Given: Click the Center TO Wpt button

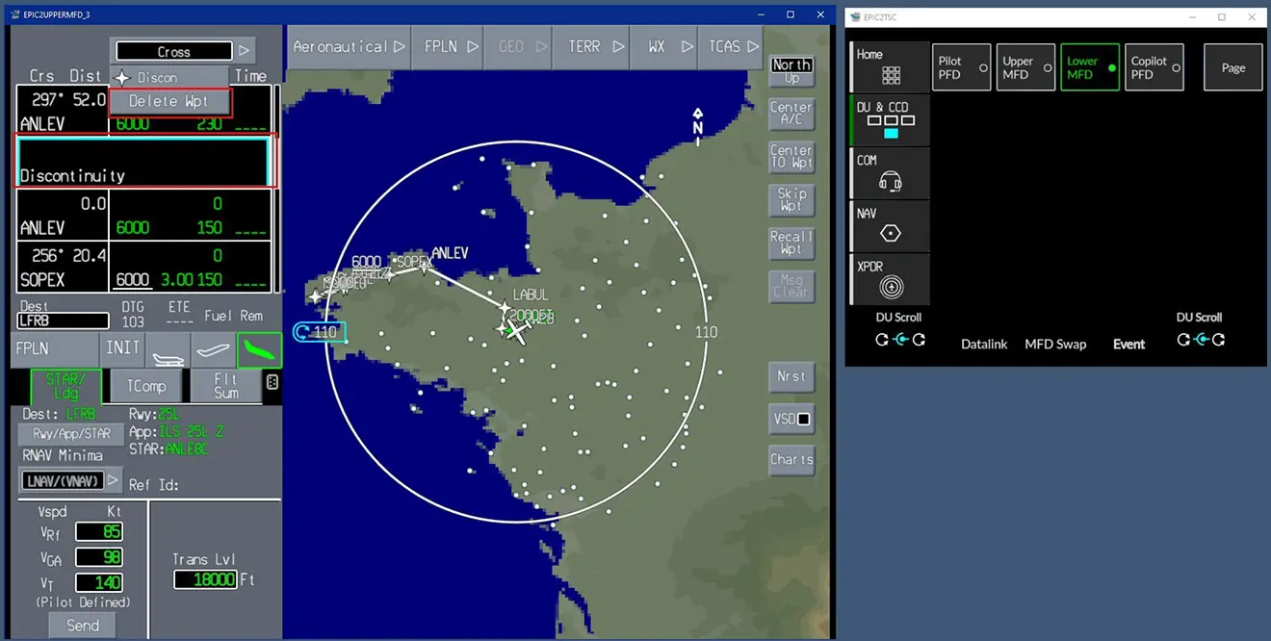Looking at the screenshot, I should click(791, 157).
